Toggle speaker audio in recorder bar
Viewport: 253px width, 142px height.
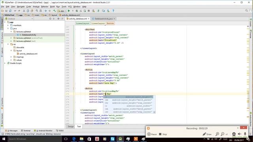(240, 134)
